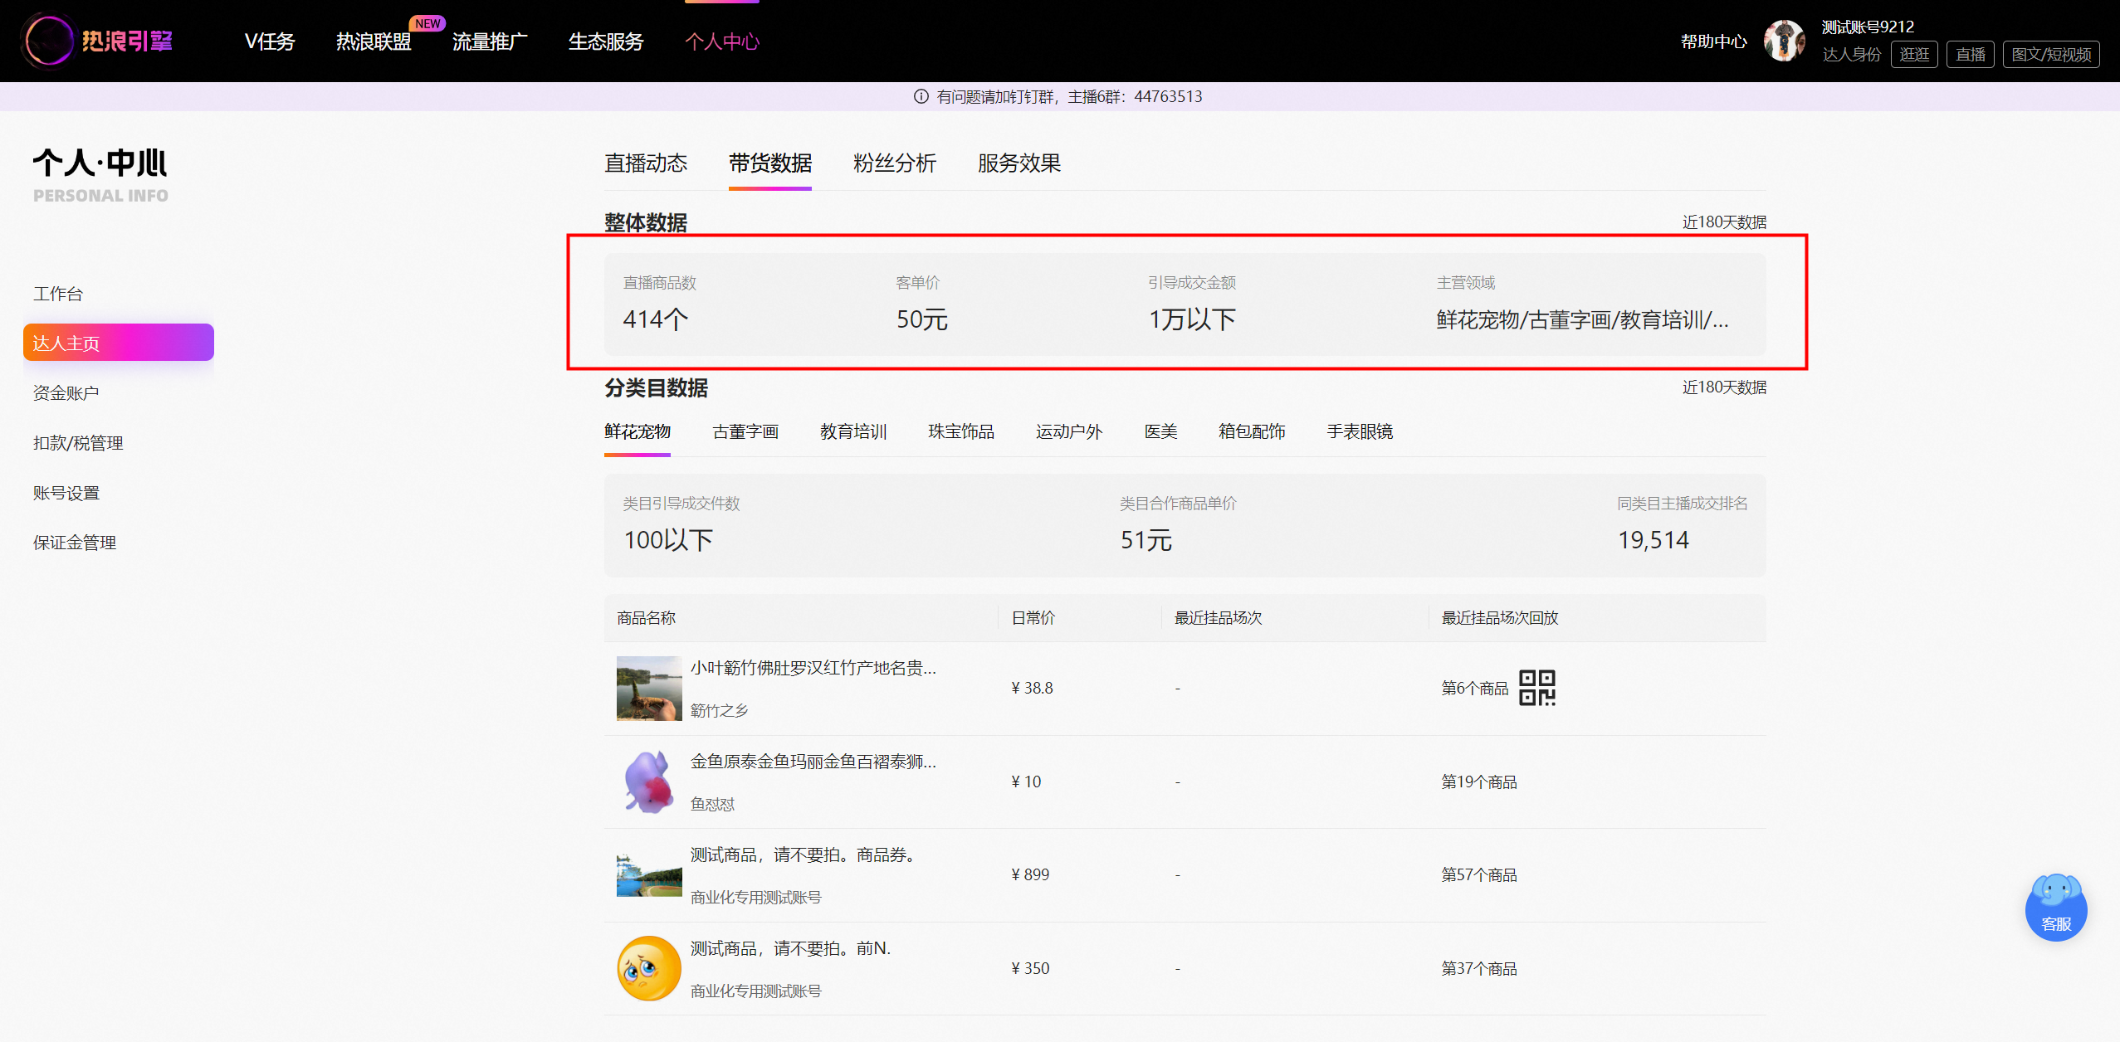
Task: Click the 19,514 ranking value
Action: click(x=1654, y=540)
